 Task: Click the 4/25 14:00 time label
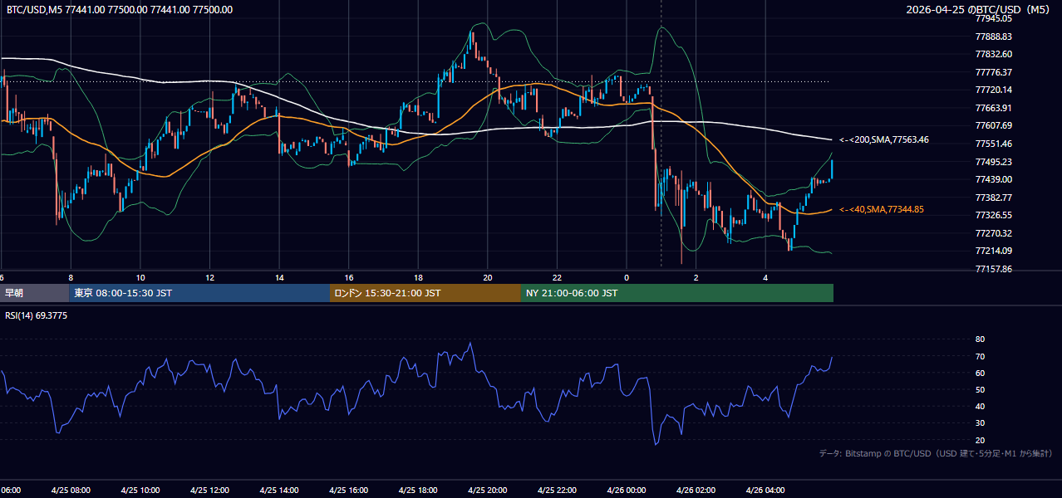[x=279, y=490]
